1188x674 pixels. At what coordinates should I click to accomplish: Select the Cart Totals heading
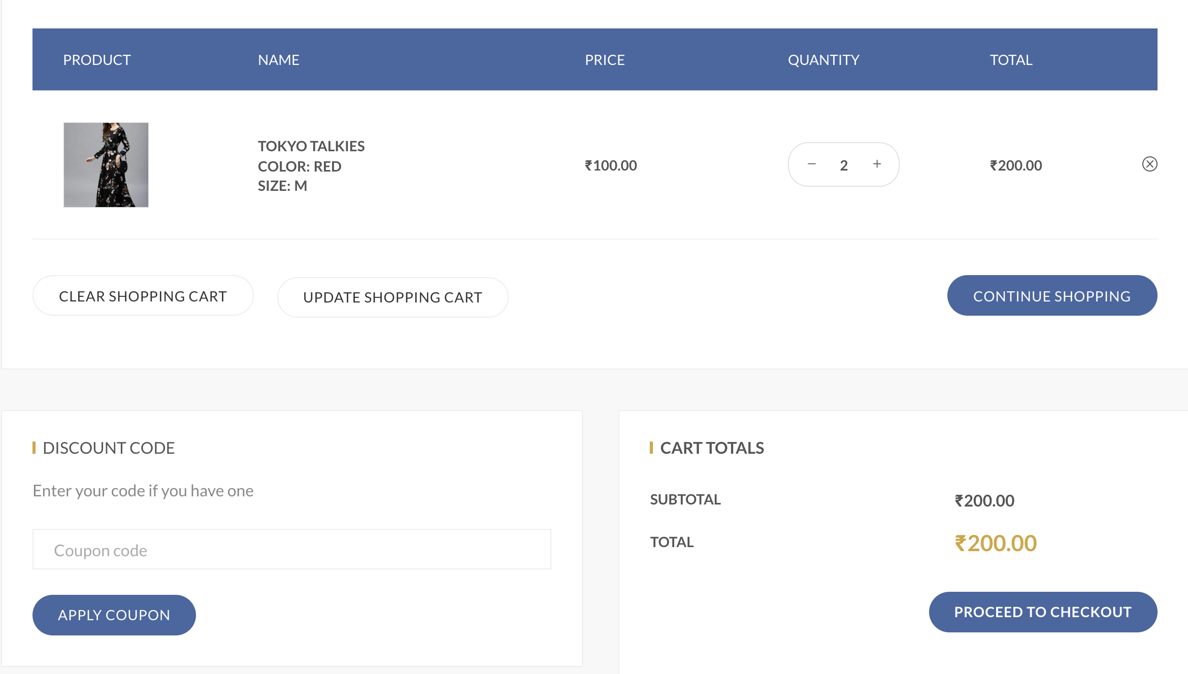[x=712, y=448]
